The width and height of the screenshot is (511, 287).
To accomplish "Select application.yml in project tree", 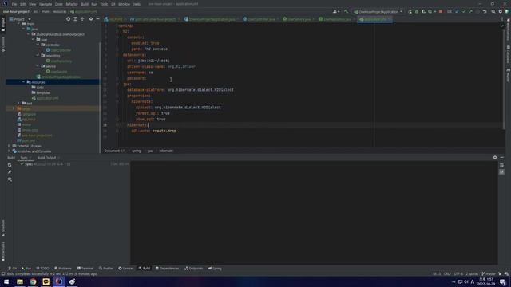I will click(46, 98).
